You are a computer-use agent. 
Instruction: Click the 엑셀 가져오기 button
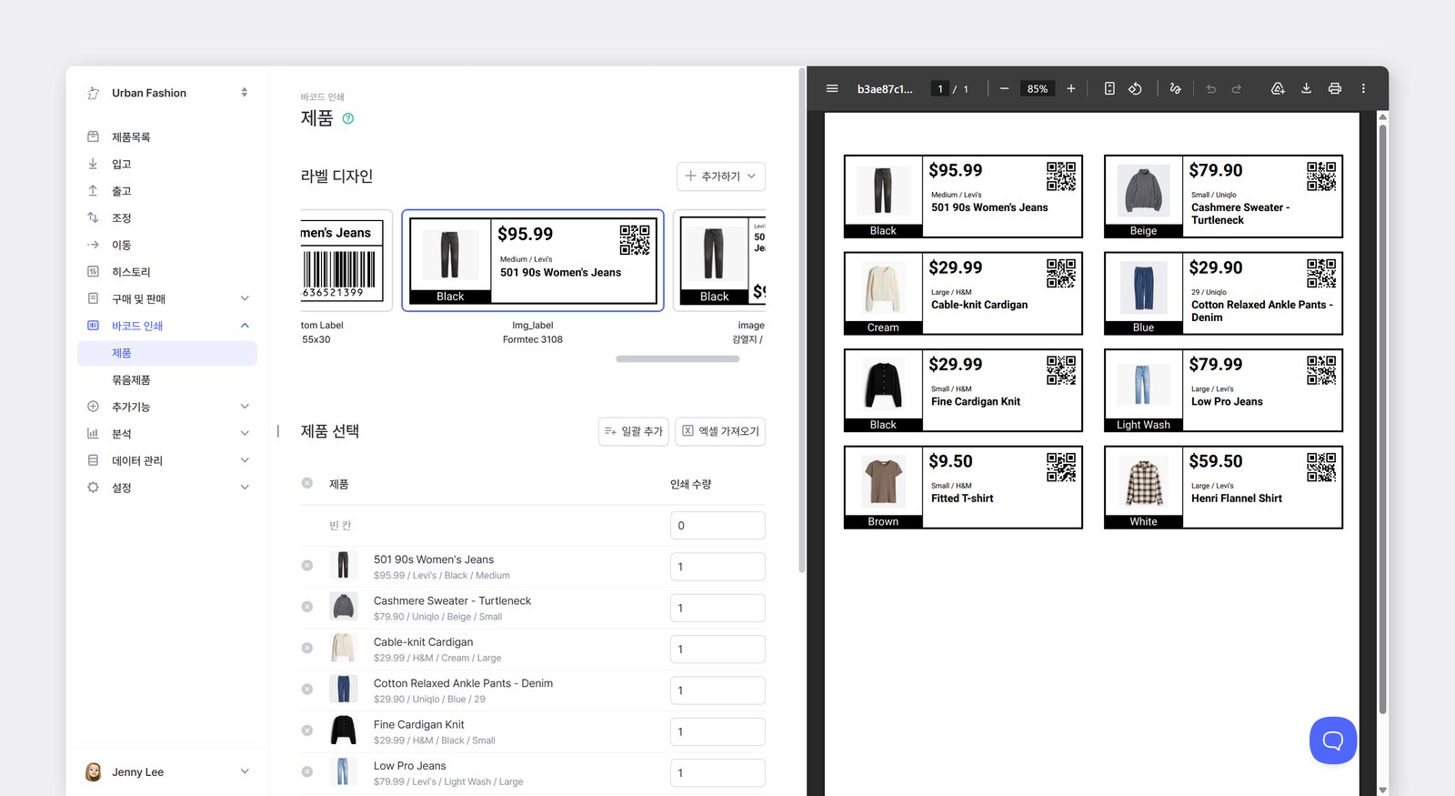[720, 431]
